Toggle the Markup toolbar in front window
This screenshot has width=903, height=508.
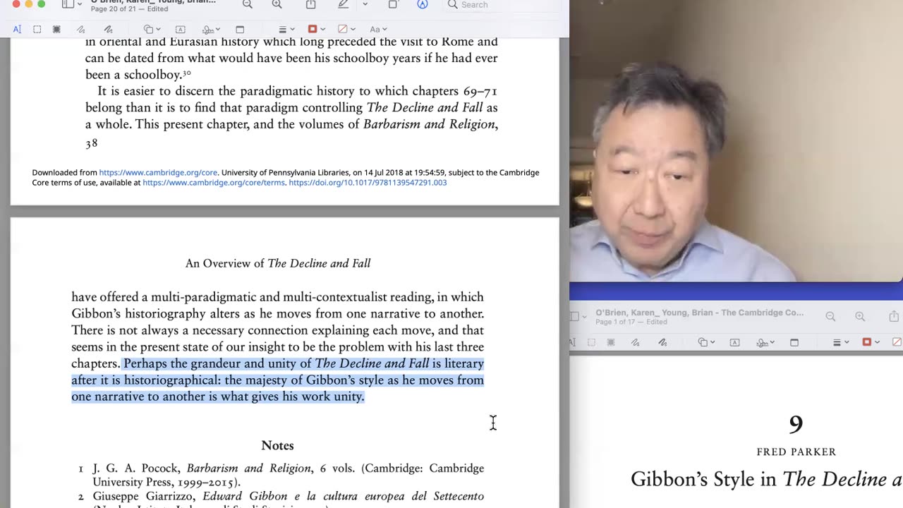point(422,4)
